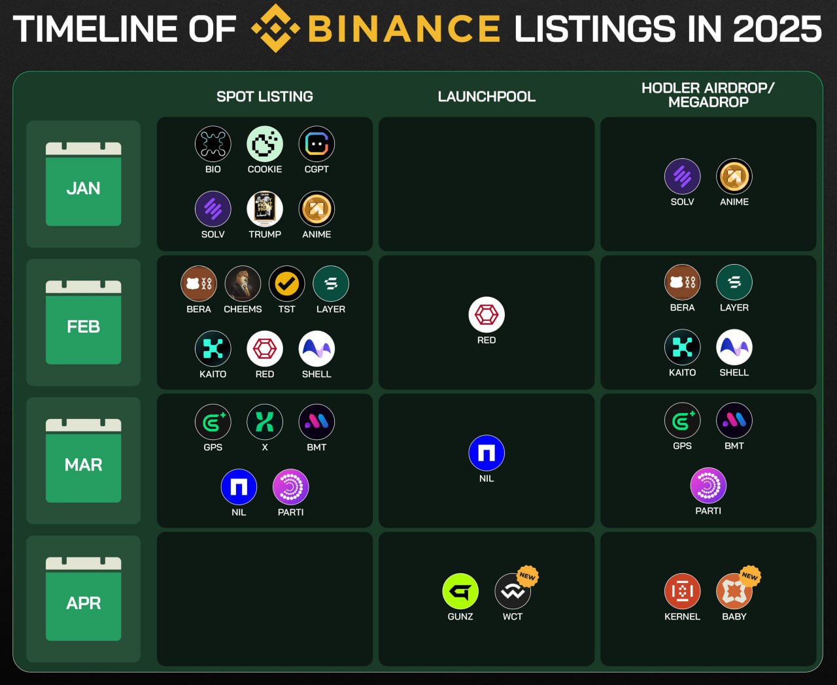Click the WCT token icon in April
The width and height of the screenshot is (837, 685).
pos(513,592)
